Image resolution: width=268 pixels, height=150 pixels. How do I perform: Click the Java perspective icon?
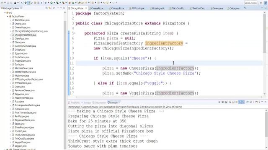coord(265,3)
